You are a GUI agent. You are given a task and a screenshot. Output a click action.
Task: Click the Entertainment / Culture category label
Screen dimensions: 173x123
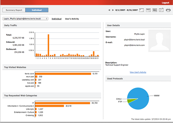24,112
